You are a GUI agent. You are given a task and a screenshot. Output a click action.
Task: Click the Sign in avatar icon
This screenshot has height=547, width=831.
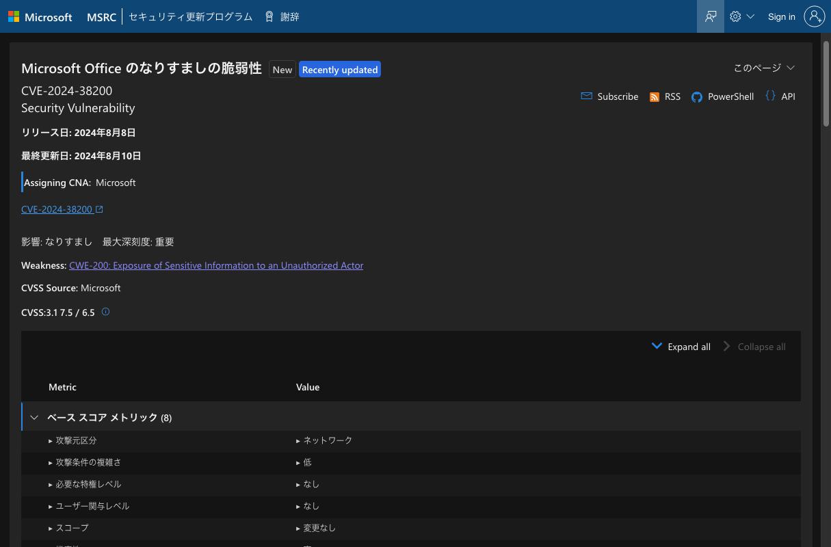pyautogui.click(x=815, y=16)
